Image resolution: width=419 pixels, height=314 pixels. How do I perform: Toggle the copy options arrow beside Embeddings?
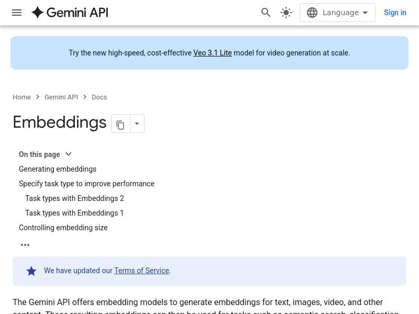pyautogui.click(x=137, y=124)
